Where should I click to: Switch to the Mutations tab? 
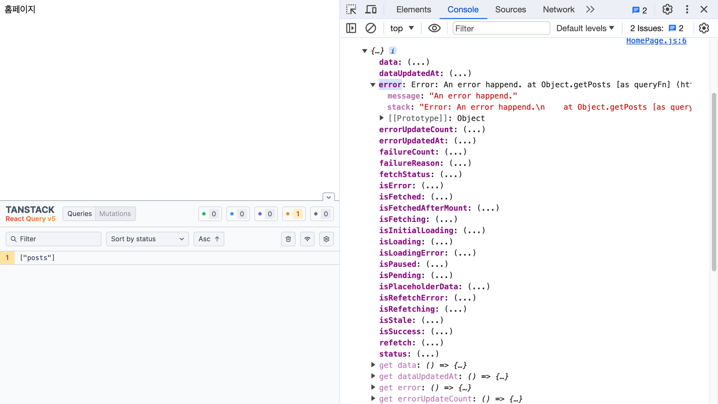(x=115, y=214)
